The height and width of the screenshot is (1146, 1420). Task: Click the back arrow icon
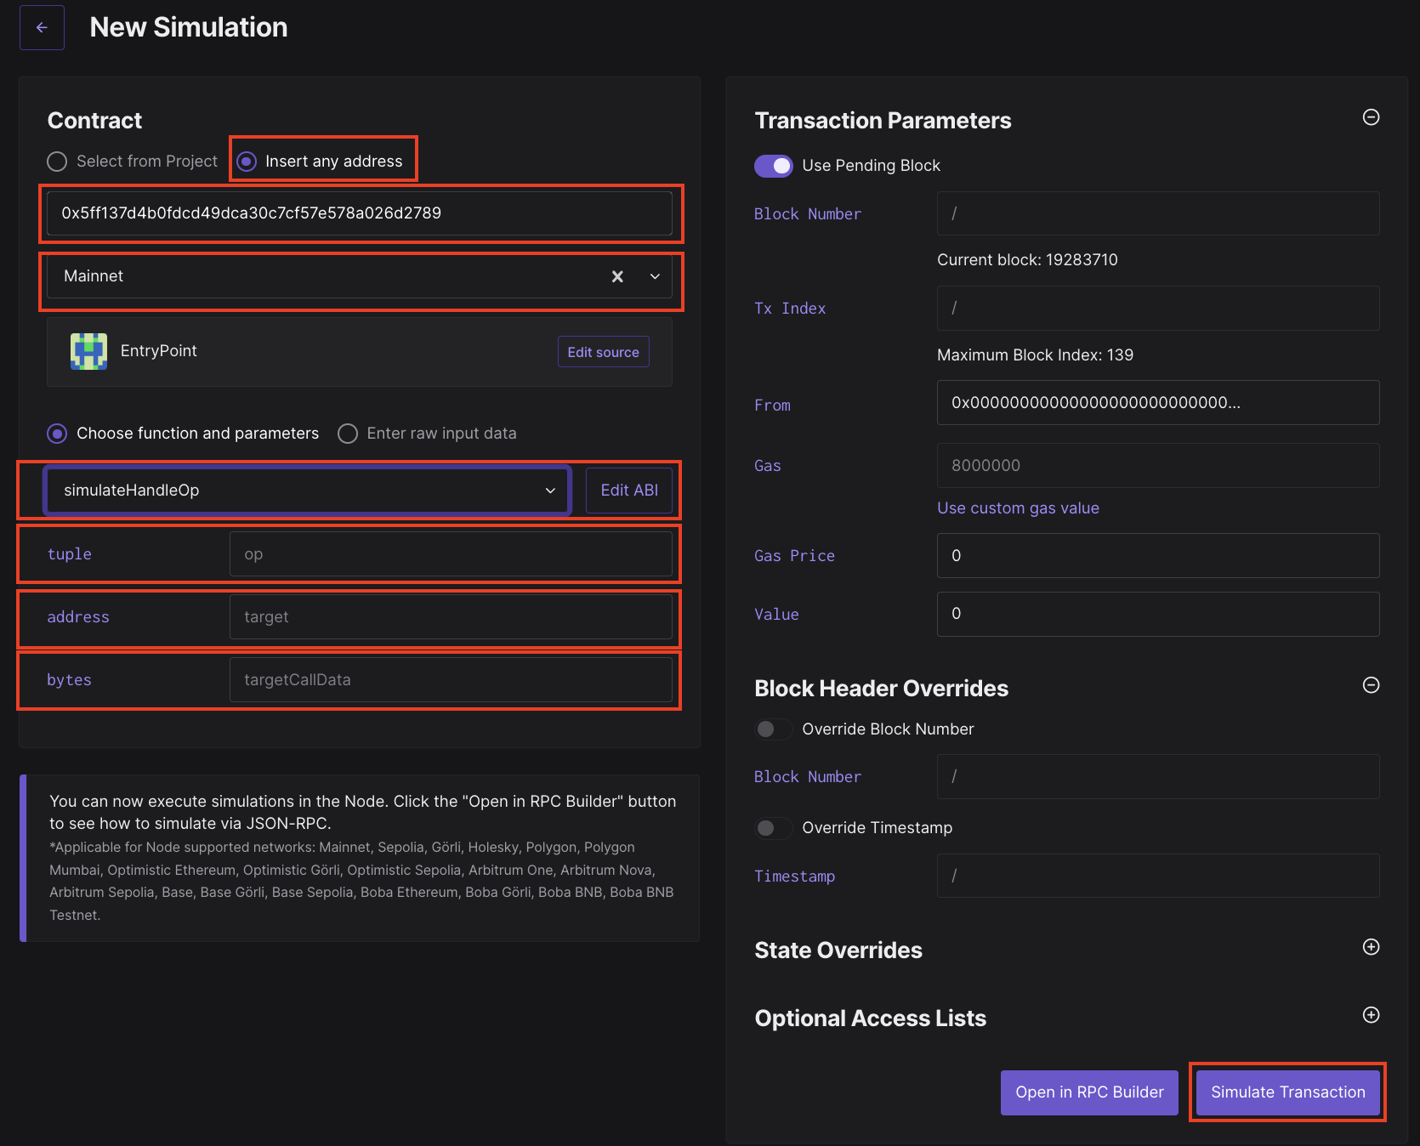[42, 27]
